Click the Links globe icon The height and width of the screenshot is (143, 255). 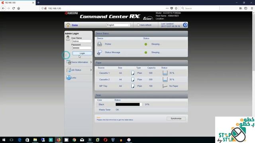(x=69, y=78)
